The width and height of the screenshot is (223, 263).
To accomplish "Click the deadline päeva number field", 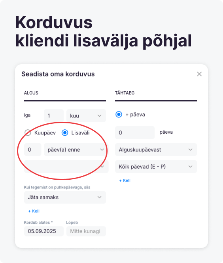I will [x=135, y=132].
